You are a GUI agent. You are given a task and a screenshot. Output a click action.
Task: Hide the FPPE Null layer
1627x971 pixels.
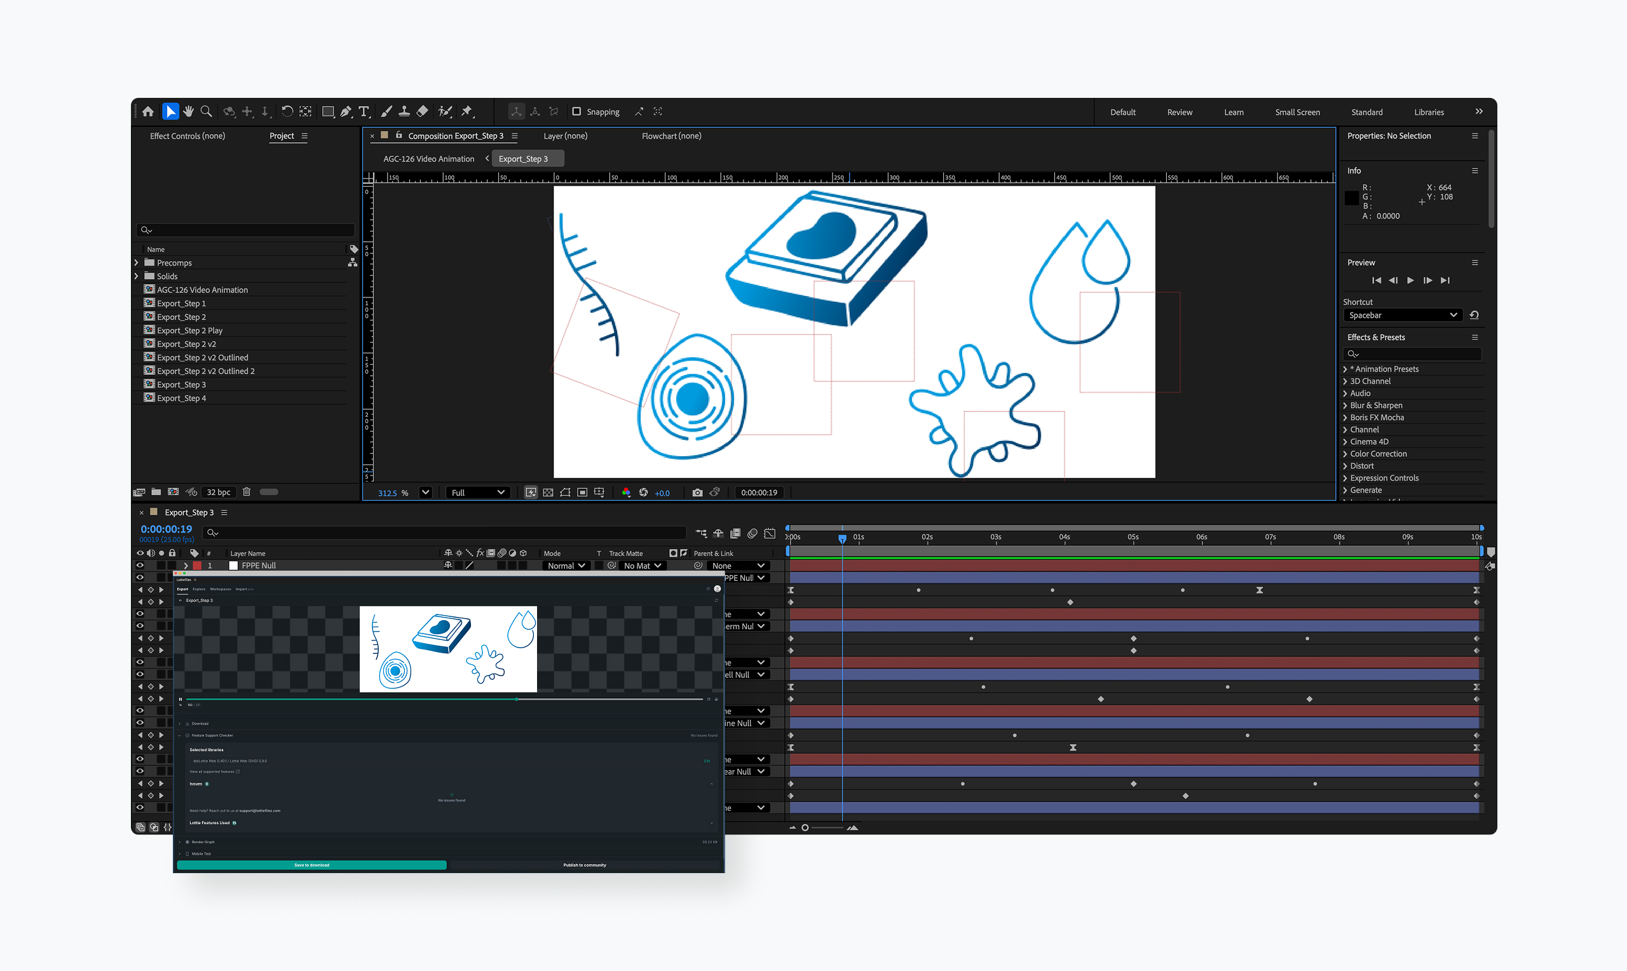click(139, 566)
